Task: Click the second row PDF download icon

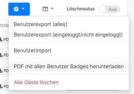Action: pos(1,55)
